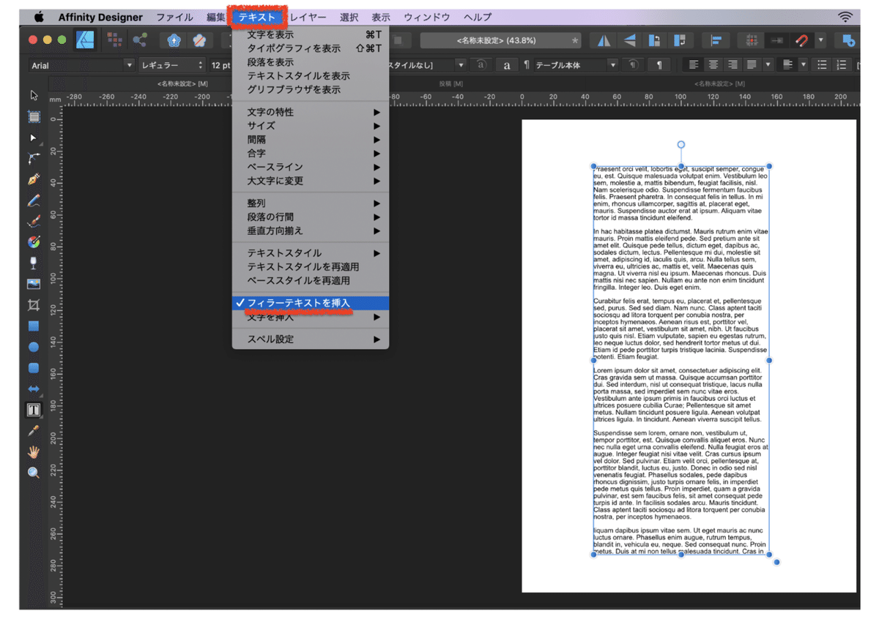Expand スペル設定 submenu
879x619 pixels.
[311, 339]
